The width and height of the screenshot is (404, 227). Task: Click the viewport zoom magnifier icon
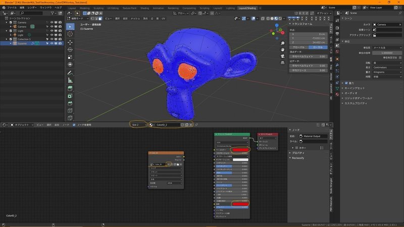tap(283, 43)
